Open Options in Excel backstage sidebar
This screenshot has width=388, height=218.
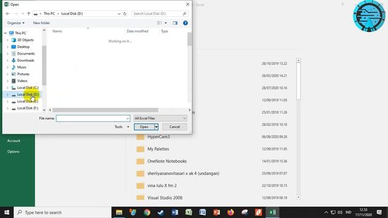(x=13, y=151)
